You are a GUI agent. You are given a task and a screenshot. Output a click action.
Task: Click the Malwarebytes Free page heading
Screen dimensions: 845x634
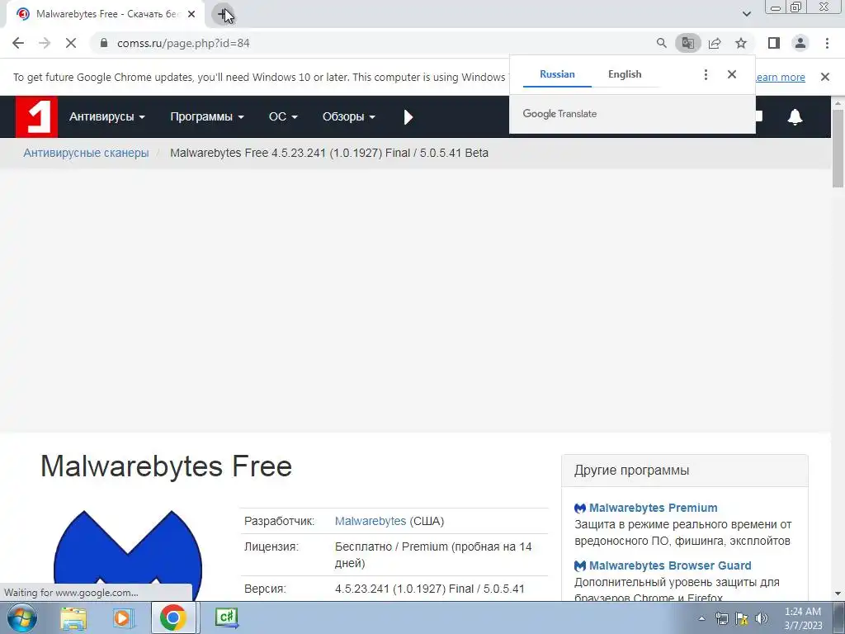coord(166,466)
